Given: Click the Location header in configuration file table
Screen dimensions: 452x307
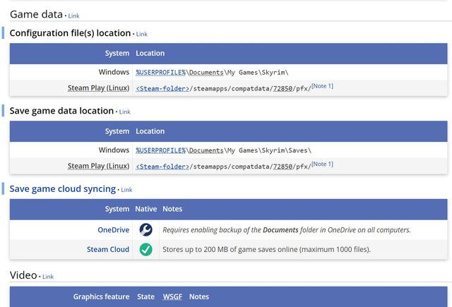Looking at the screenshot, I should pos(150,53).
